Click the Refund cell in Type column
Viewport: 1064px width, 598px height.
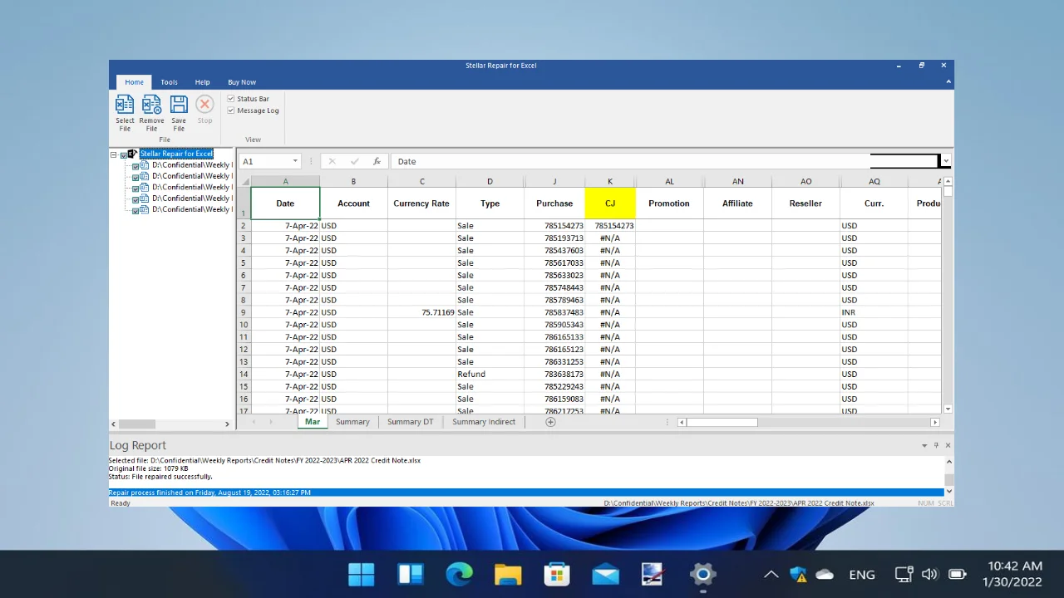(x=490, y=374)
